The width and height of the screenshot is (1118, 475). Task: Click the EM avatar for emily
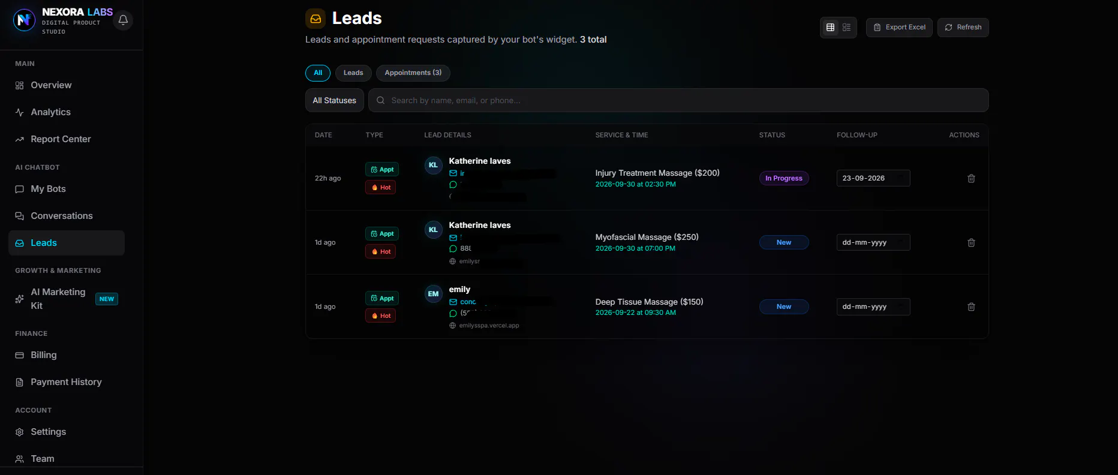[x=433, y=294]
